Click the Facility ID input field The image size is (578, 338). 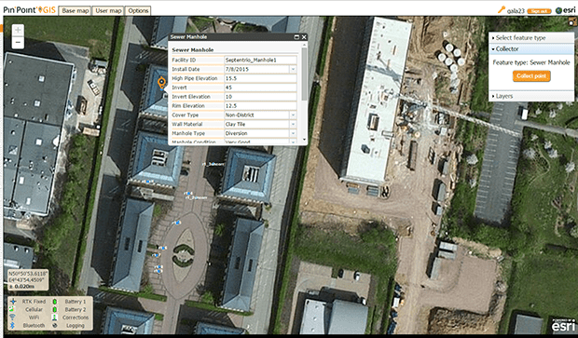point(260,60)
